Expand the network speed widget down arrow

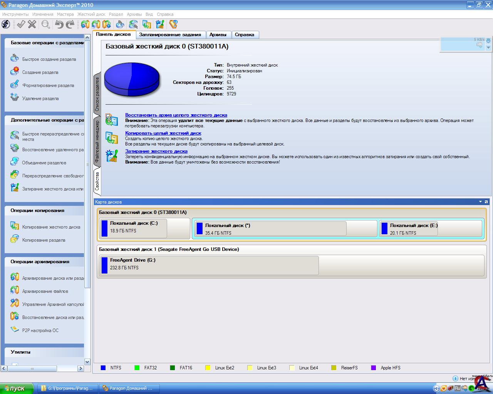pos(488,48)
